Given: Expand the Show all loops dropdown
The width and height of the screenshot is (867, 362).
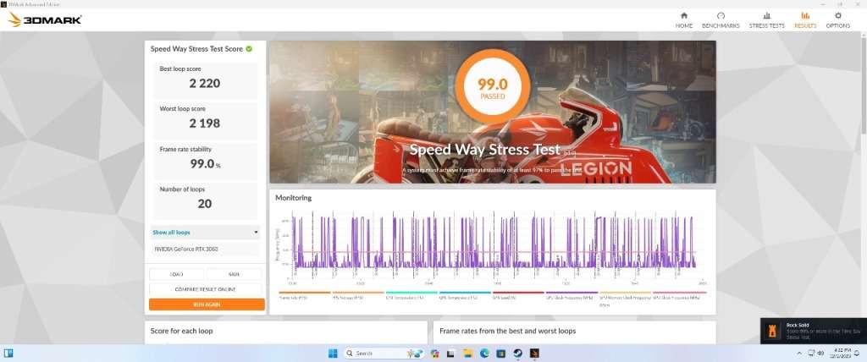Looking at the screenshot, I should click(206, 232).
